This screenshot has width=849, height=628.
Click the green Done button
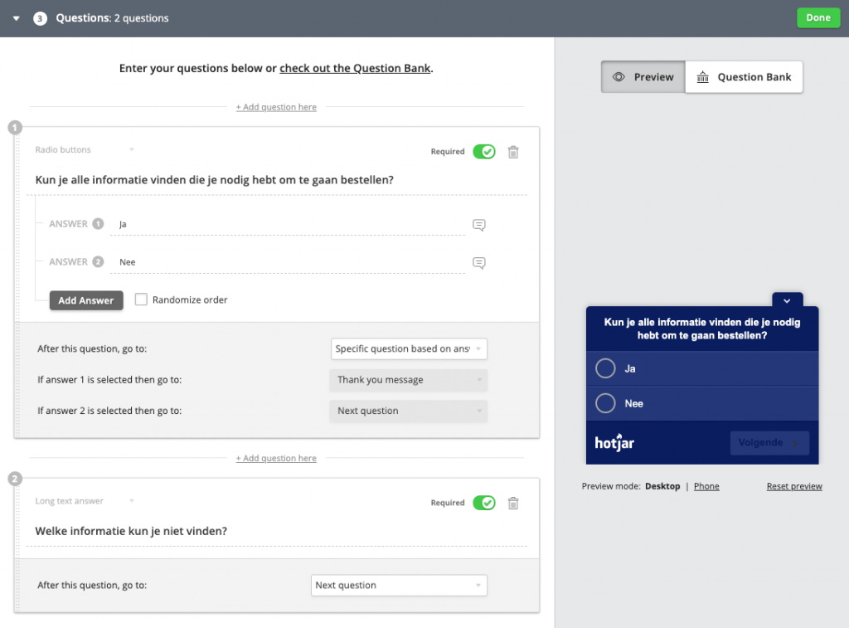click(x=817, y=18)
